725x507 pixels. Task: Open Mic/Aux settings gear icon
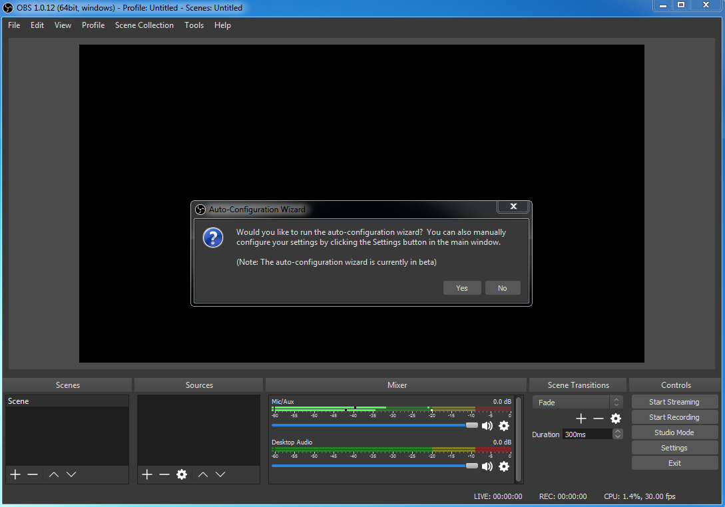504,426
